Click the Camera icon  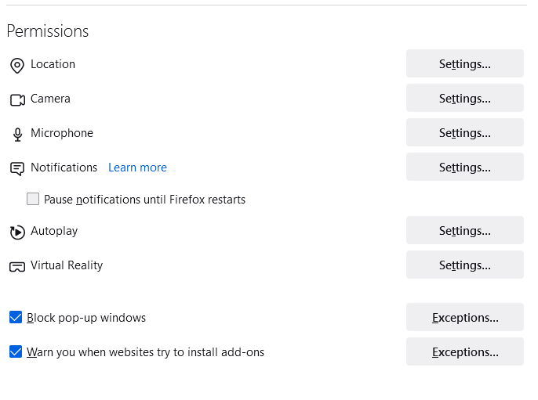(17, 100)
